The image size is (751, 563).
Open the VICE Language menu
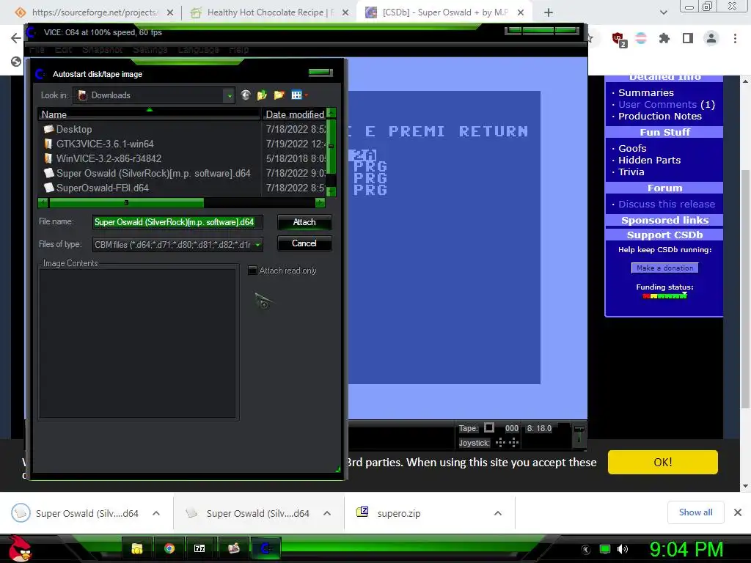pos(198,49)
